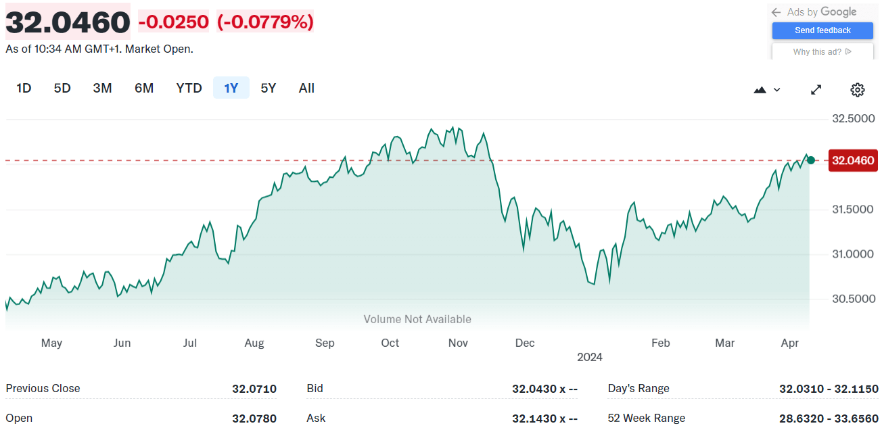This screenshot has height=430, width=882.
Task: Switch to the 6M range
Action: coord(144,88)
